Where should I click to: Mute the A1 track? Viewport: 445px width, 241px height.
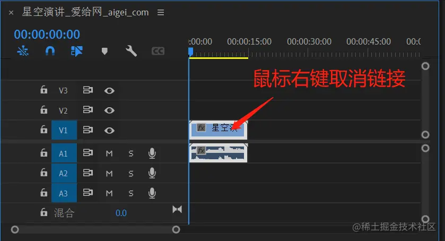pyautogui.click(x=109, y=154)
